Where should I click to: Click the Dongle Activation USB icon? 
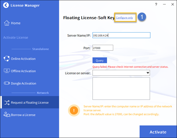pos(7,83)
